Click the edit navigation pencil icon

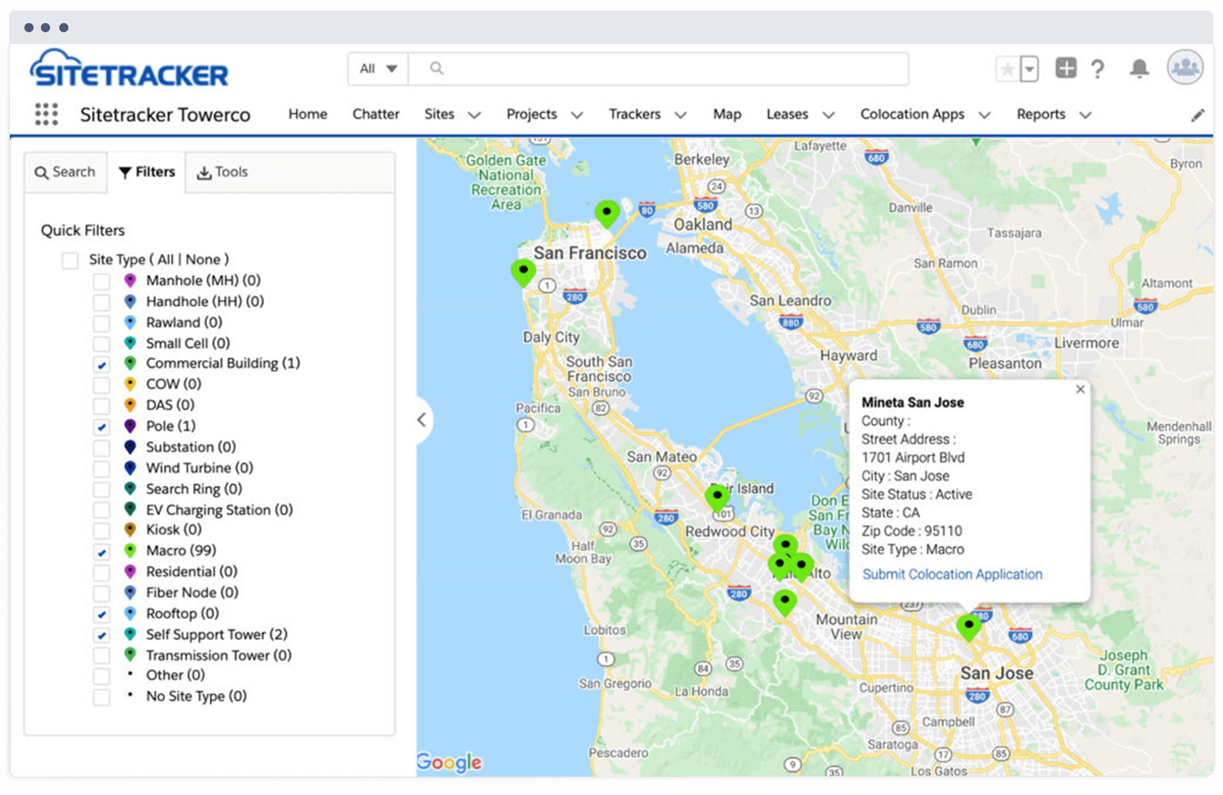(x=1197, y=115)
